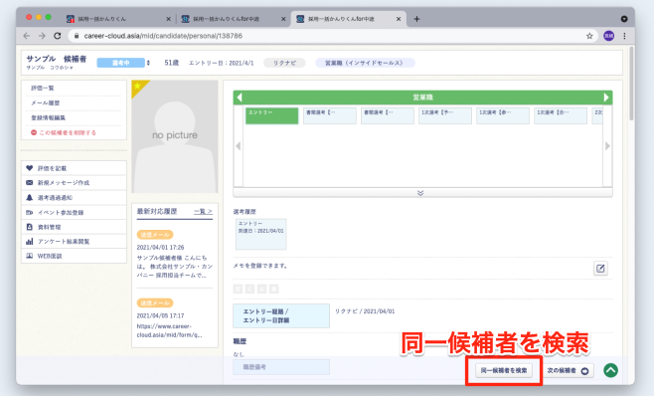Viewport: 654px width, 396px height.
Task: Click the gray left arrow of stage carousel
Action: (239, 146)
